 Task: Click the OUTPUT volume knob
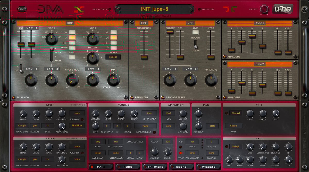pyautogui.click(x=264, y=9)
